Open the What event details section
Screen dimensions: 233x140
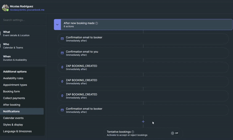click(16, 34)
